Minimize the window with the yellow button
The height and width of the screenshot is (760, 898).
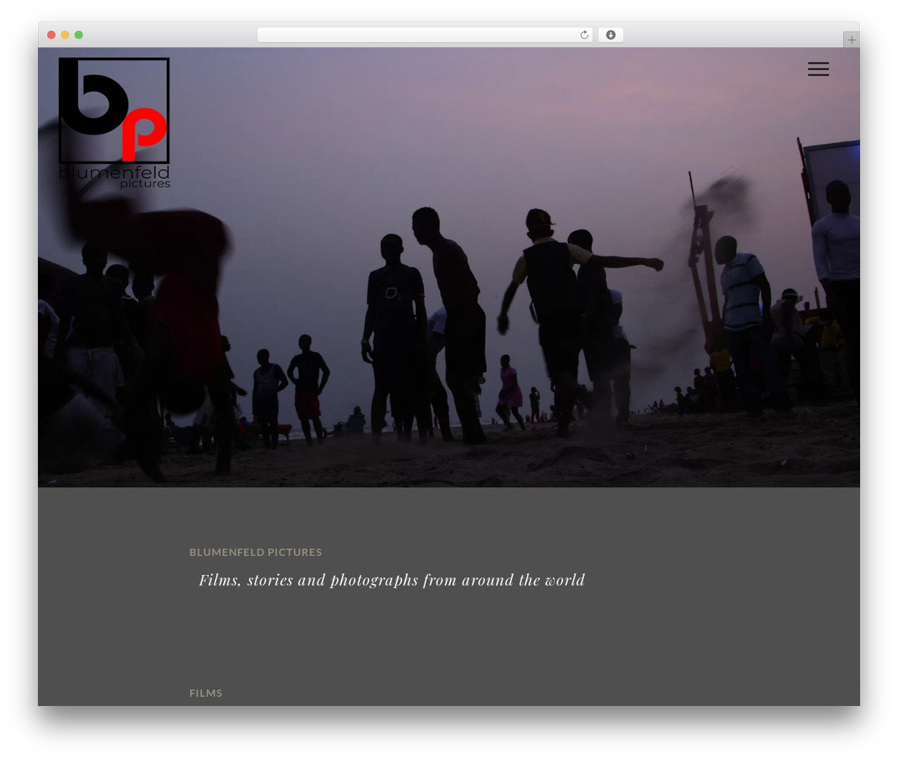click(65, 35)
